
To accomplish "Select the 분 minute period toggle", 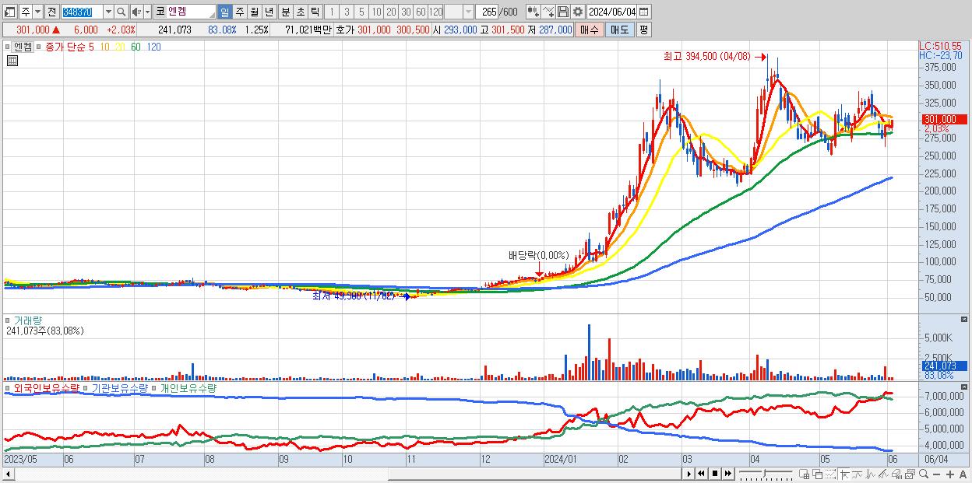I will (285, 12).
